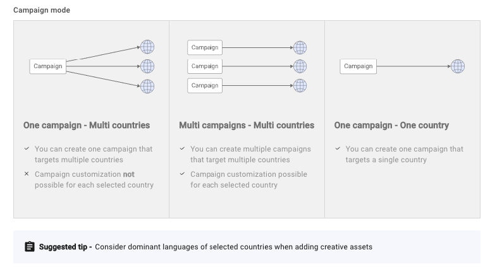
Task: Click the 'customization not possible' cross mark
Action: pos(27,174)
